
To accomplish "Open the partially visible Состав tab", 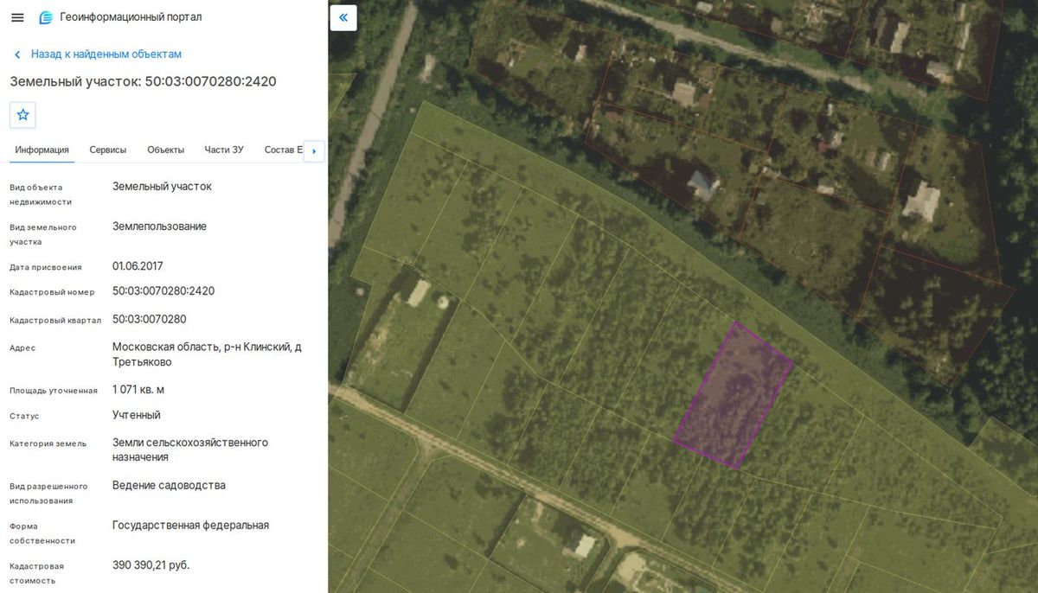I will [x=284, y=150].
